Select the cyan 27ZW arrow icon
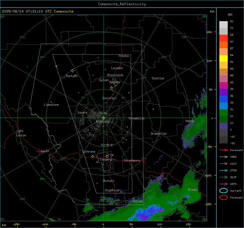This screenshot has height=228, width=244. pos(223,171)
